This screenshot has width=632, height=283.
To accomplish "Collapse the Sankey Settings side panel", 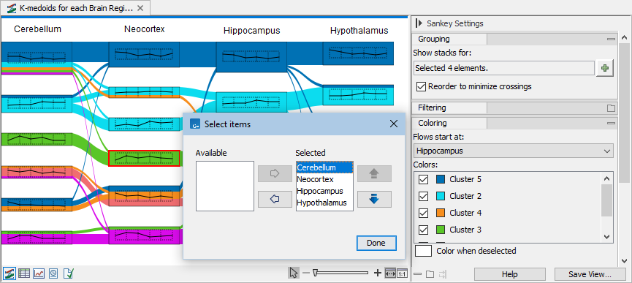I will 418,23.
